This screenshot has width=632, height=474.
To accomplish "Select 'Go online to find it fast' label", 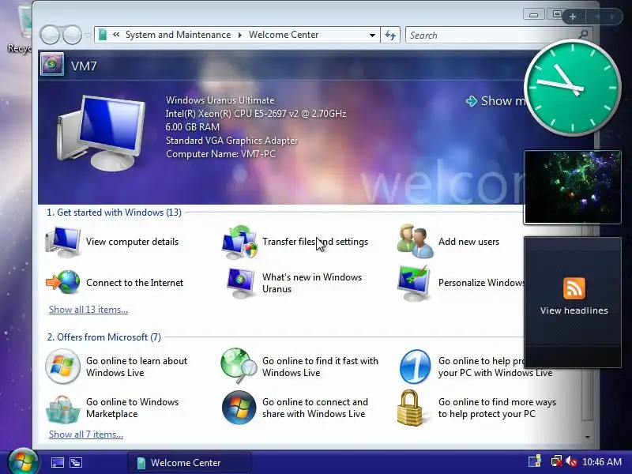I will pos(320,367).
